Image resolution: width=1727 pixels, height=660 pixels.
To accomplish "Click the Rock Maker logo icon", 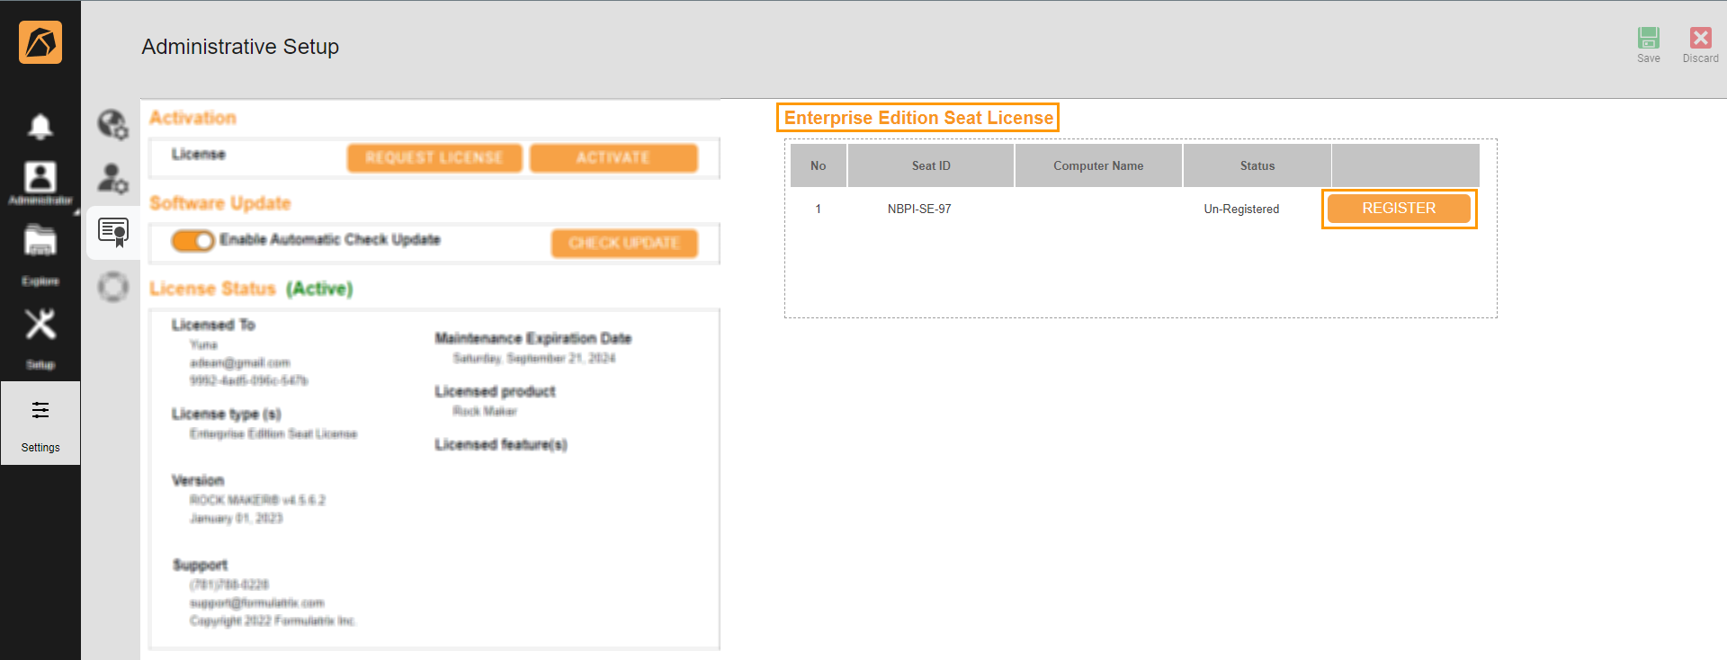I will tap(40, 42).
